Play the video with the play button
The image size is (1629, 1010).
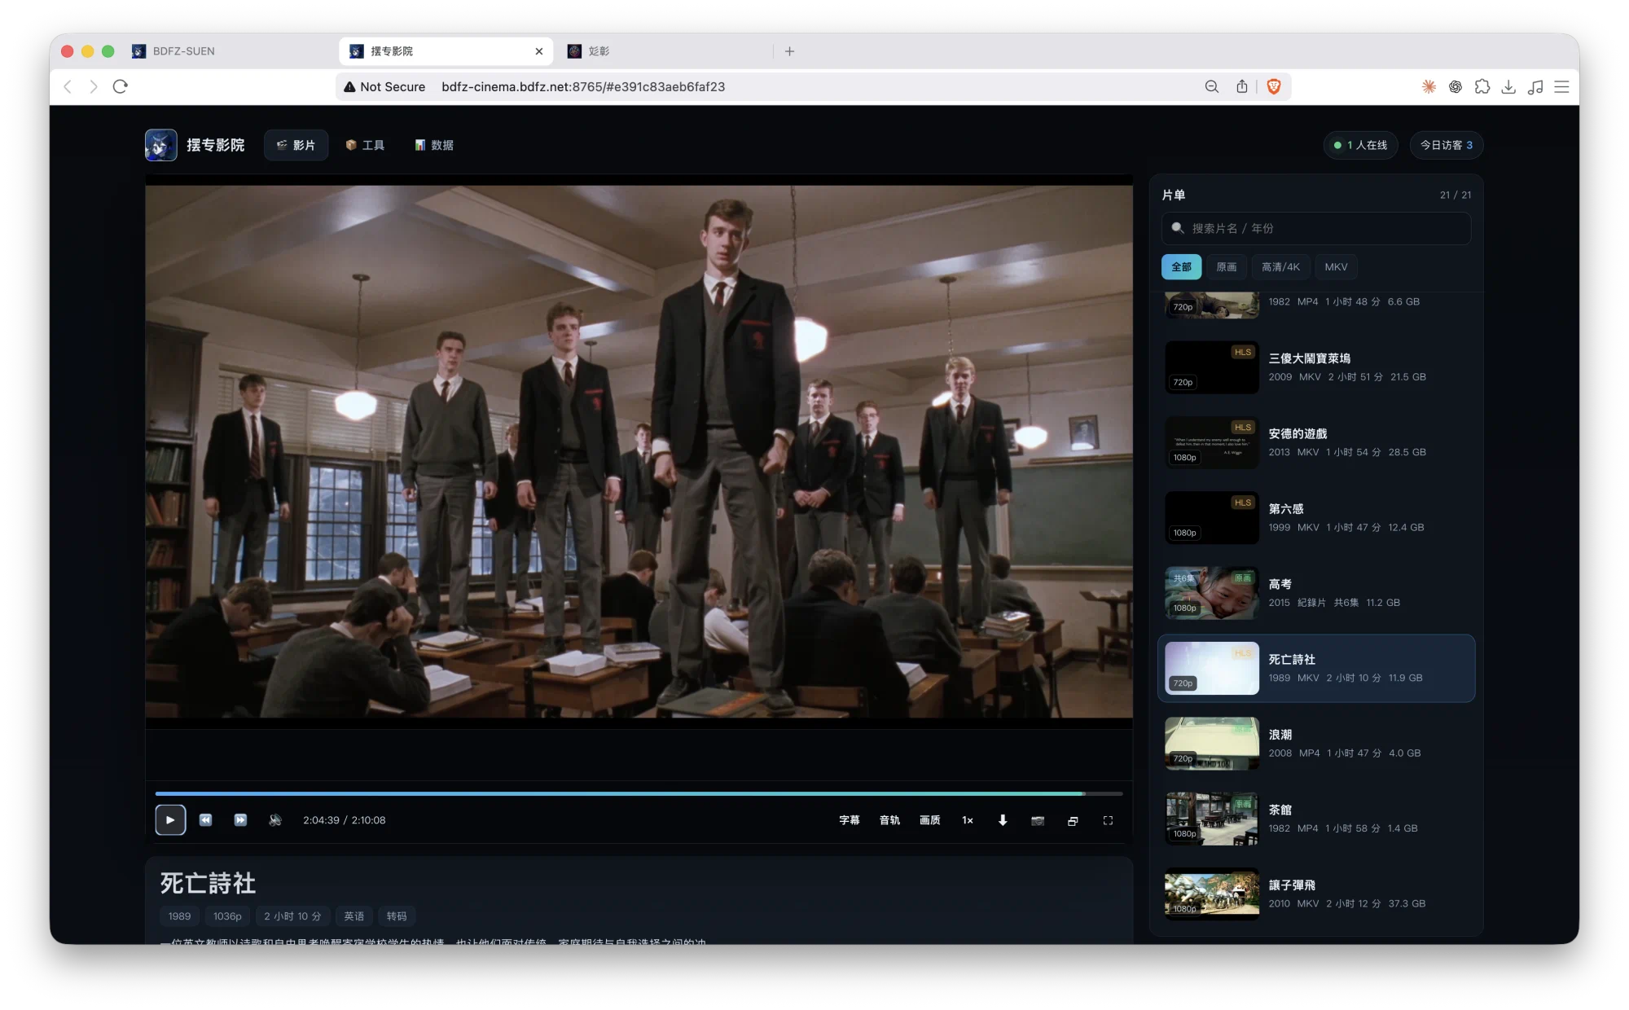pyautogui.click(x=170, y=820)
